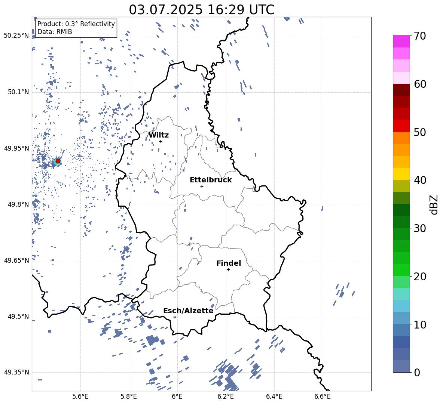
Task: Click the 0 tick on colorbar
Action: pyautogui.click(x=417, y=373)
